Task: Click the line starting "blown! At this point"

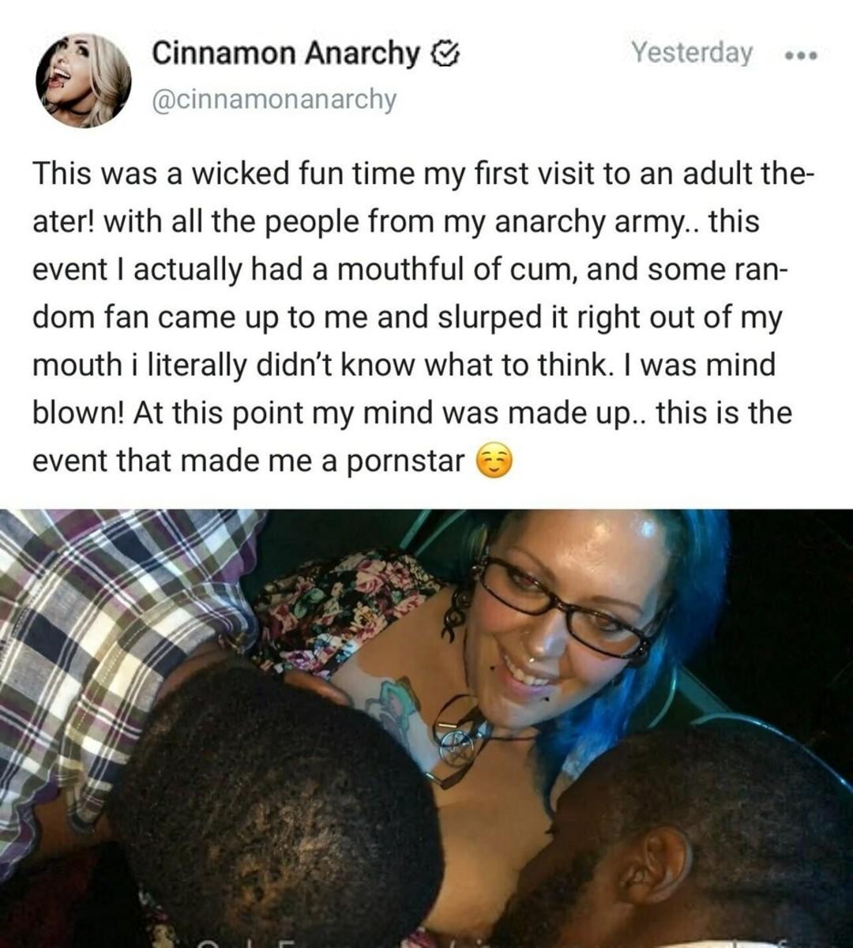Action: 411,412
